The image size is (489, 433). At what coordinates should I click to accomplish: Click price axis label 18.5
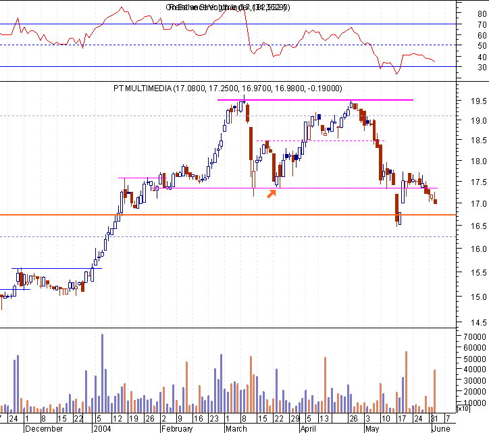(x=479, y=140)
